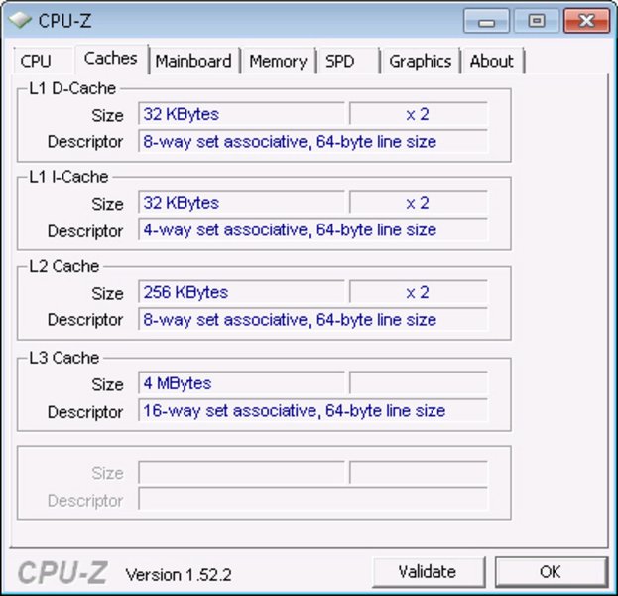Click L1 I-Cache x 2 multiplier field
Screen dimensions: 618x596
[x=419, y=203]
